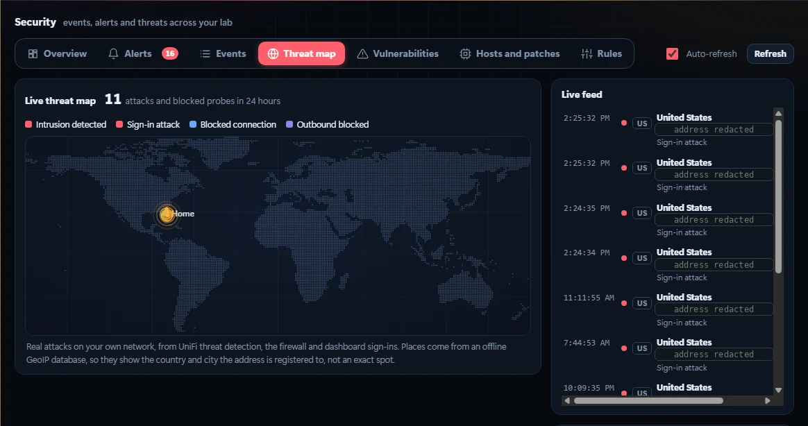The height and width of the screenshot is (426, 808).
Task: Click the 11:11:55 AM timestamp
Action: (x=589, y=298)
